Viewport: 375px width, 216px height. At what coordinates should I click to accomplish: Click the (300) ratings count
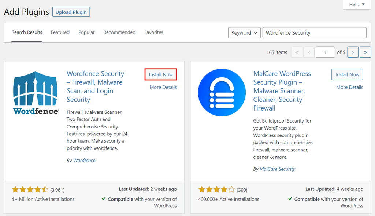point(242,190)
